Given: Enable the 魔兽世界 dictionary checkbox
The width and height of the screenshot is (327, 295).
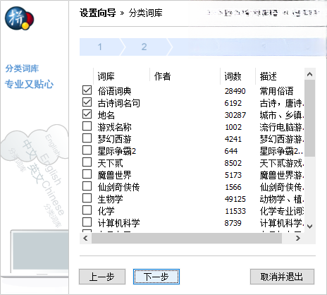Looking at the screenshot, I should [x=87, y=174].
